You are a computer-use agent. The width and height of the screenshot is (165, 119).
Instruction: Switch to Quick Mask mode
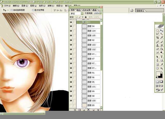pos(162,82)
